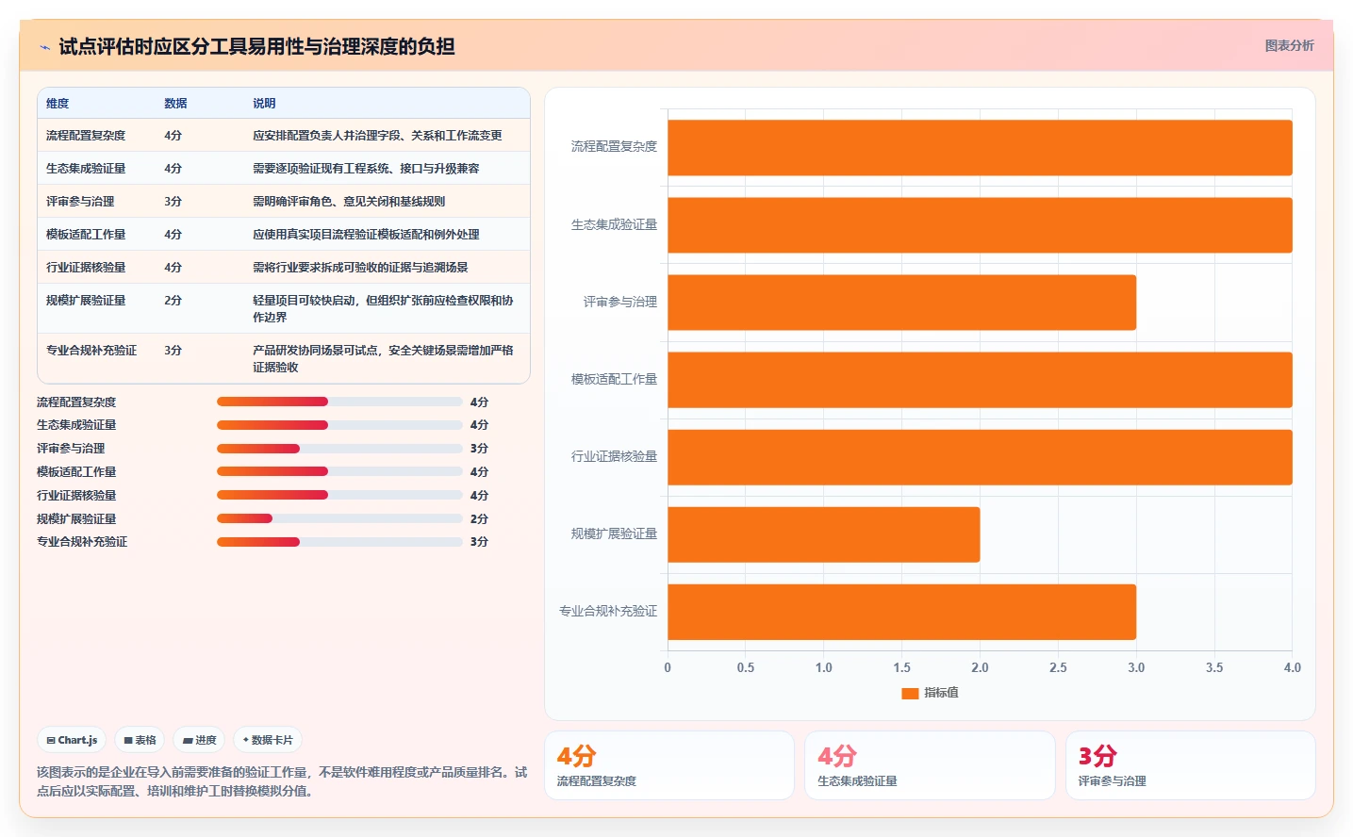Click the chart bar for 评审参与治理

(901, 303)
